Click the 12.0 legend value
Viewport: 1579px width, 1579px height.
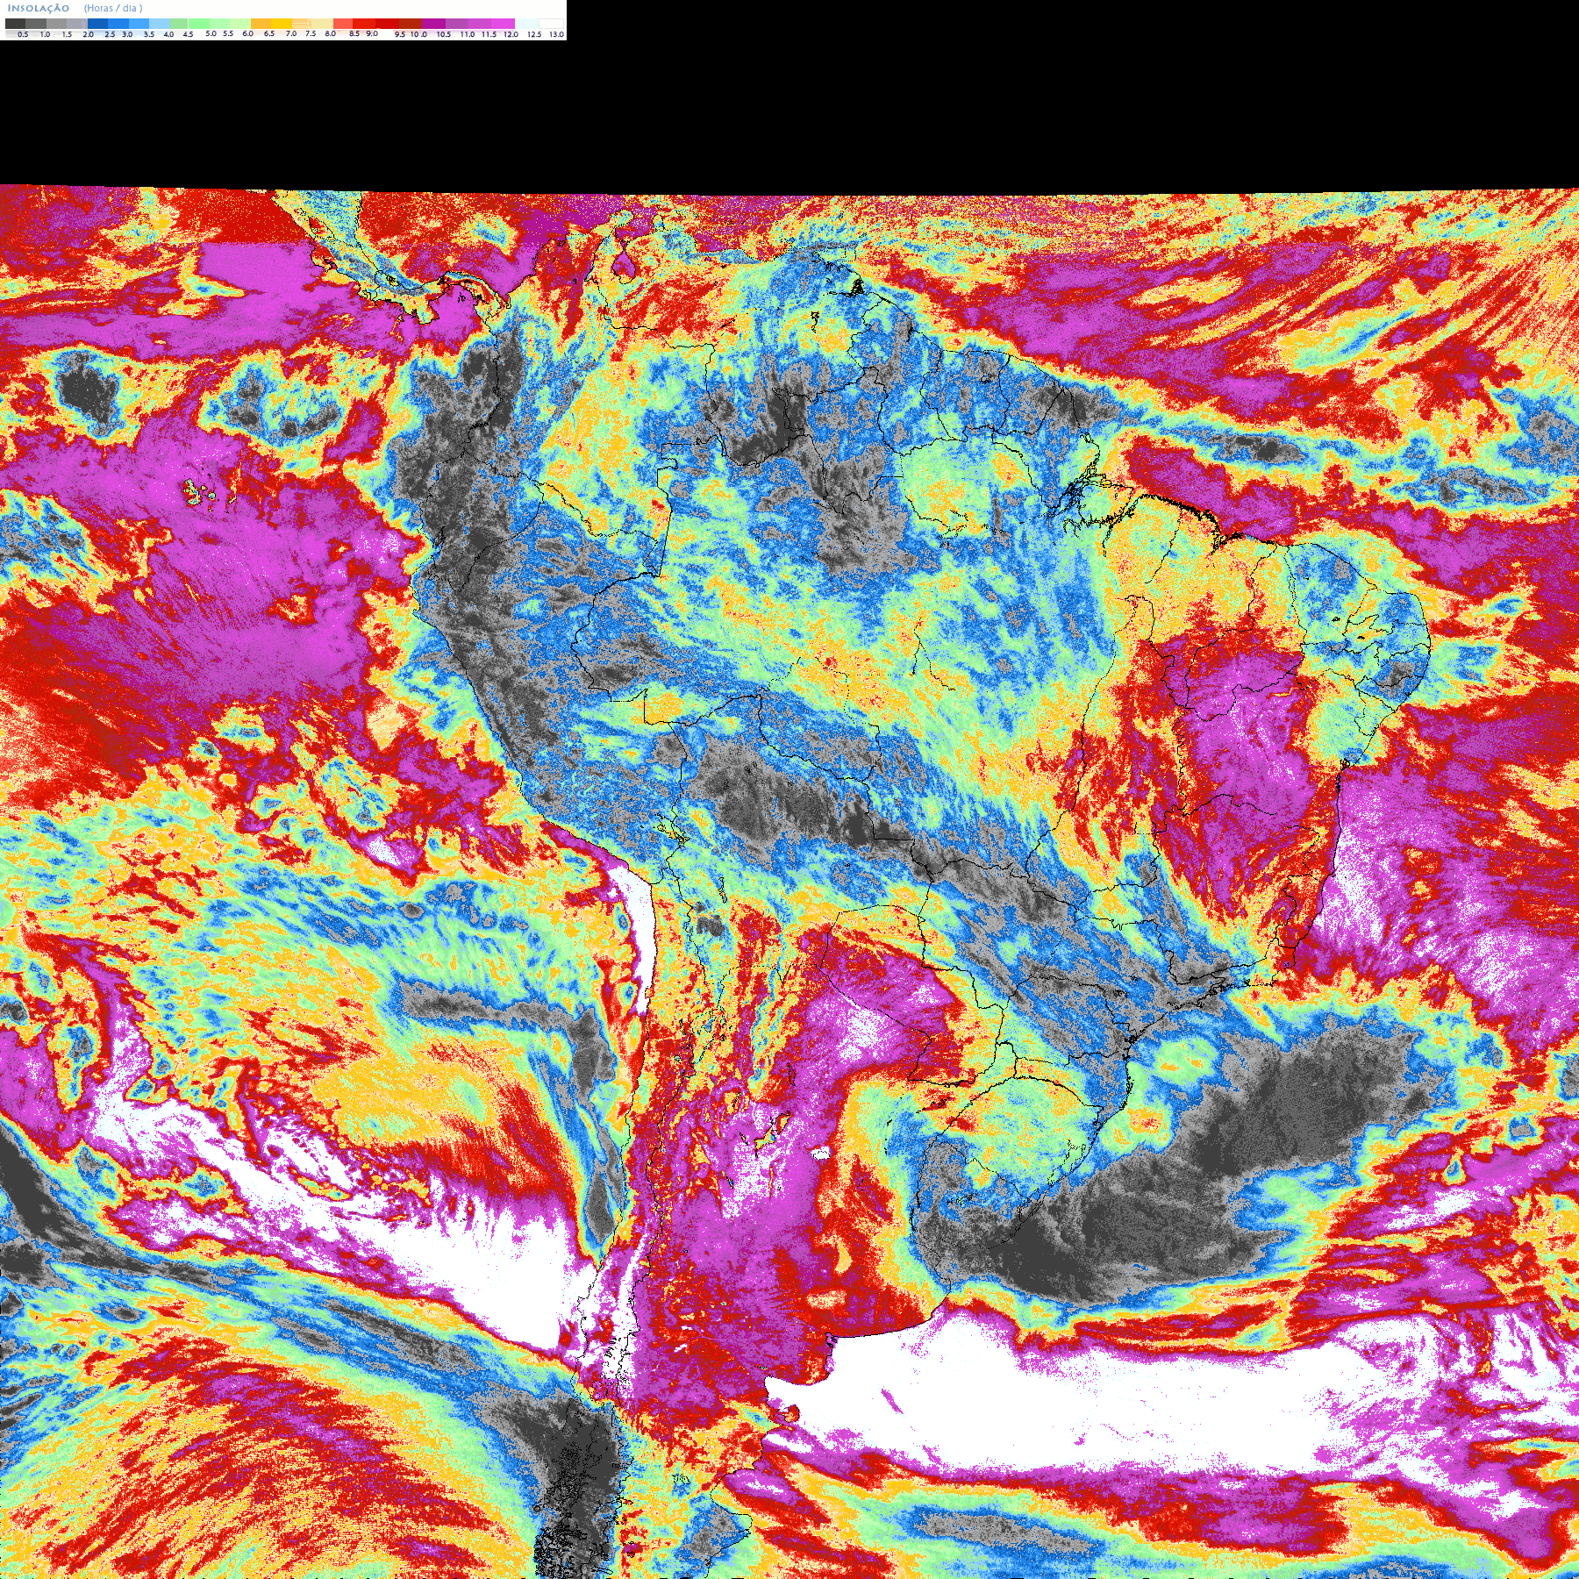click(511, 34)
